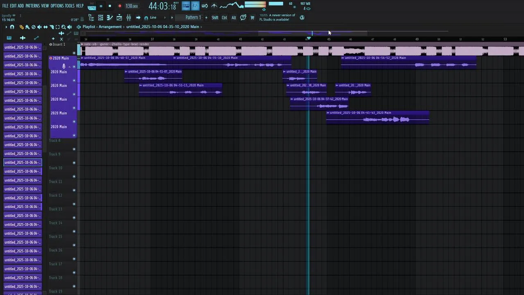Select the Slip tool in playlist

(45, 27)
